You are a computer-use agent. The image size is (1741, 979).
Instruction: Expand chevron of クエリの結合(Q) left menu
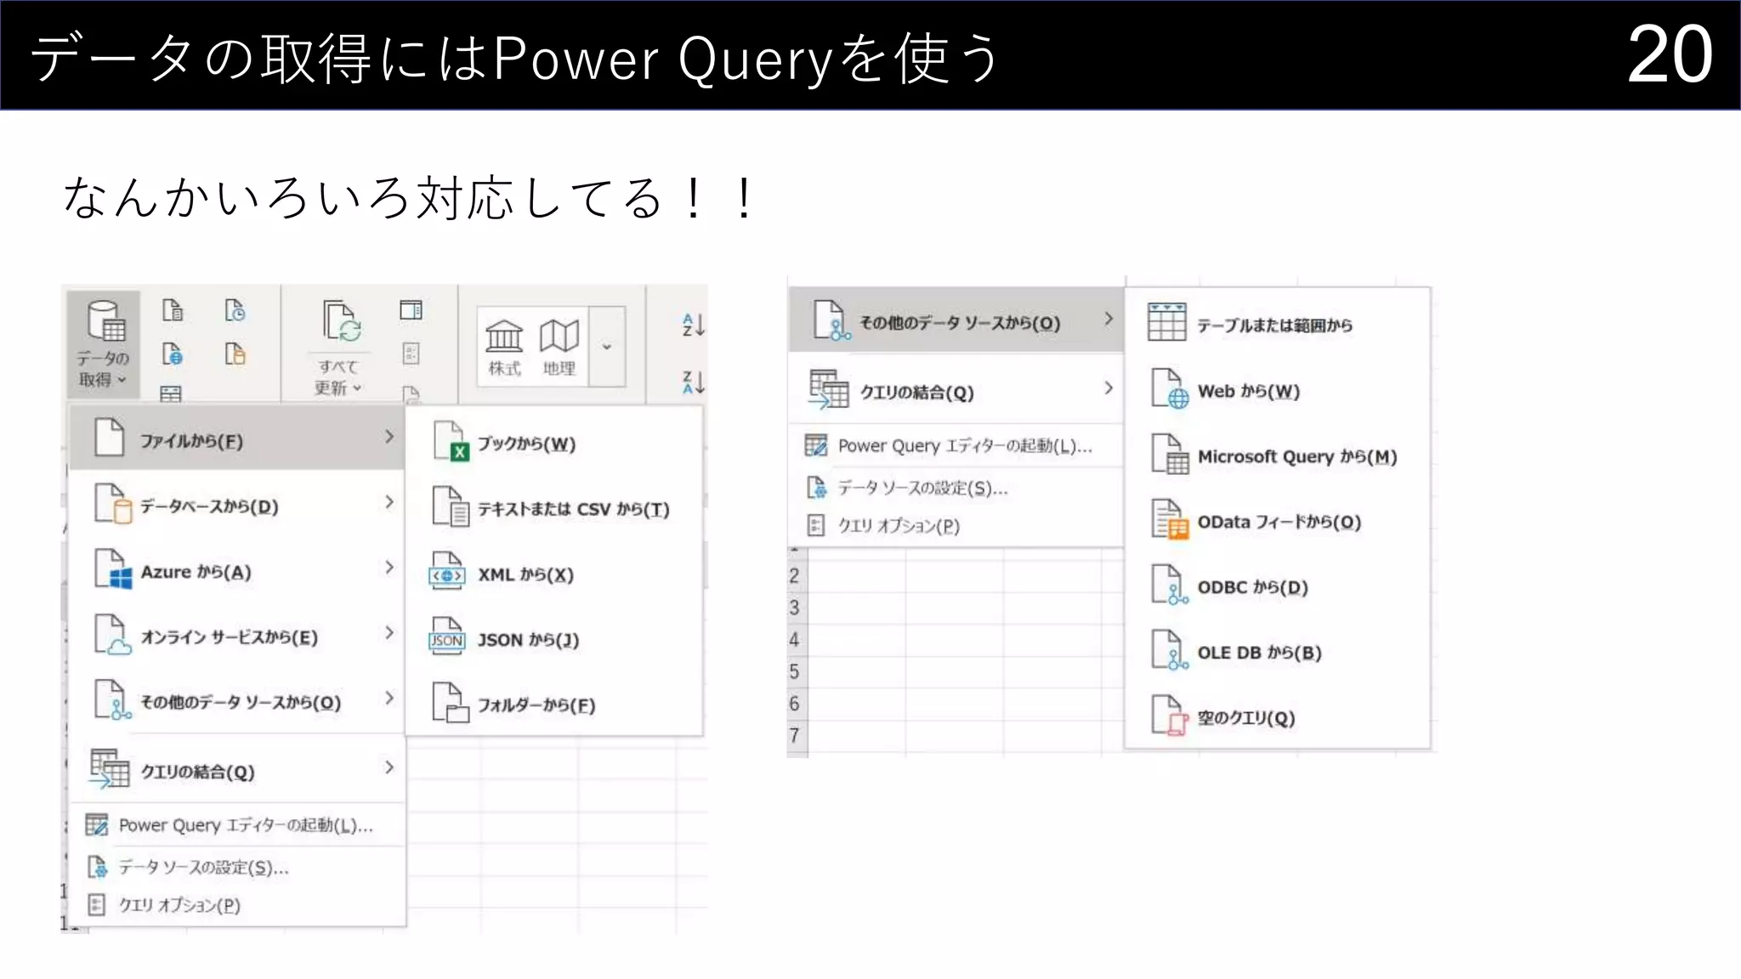(x=389, y=767)
